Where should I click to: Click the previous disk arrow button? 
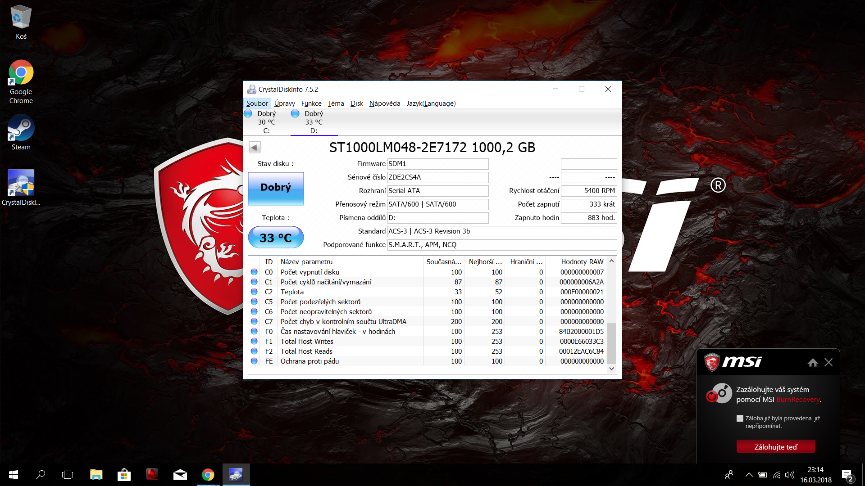[255, 148]
